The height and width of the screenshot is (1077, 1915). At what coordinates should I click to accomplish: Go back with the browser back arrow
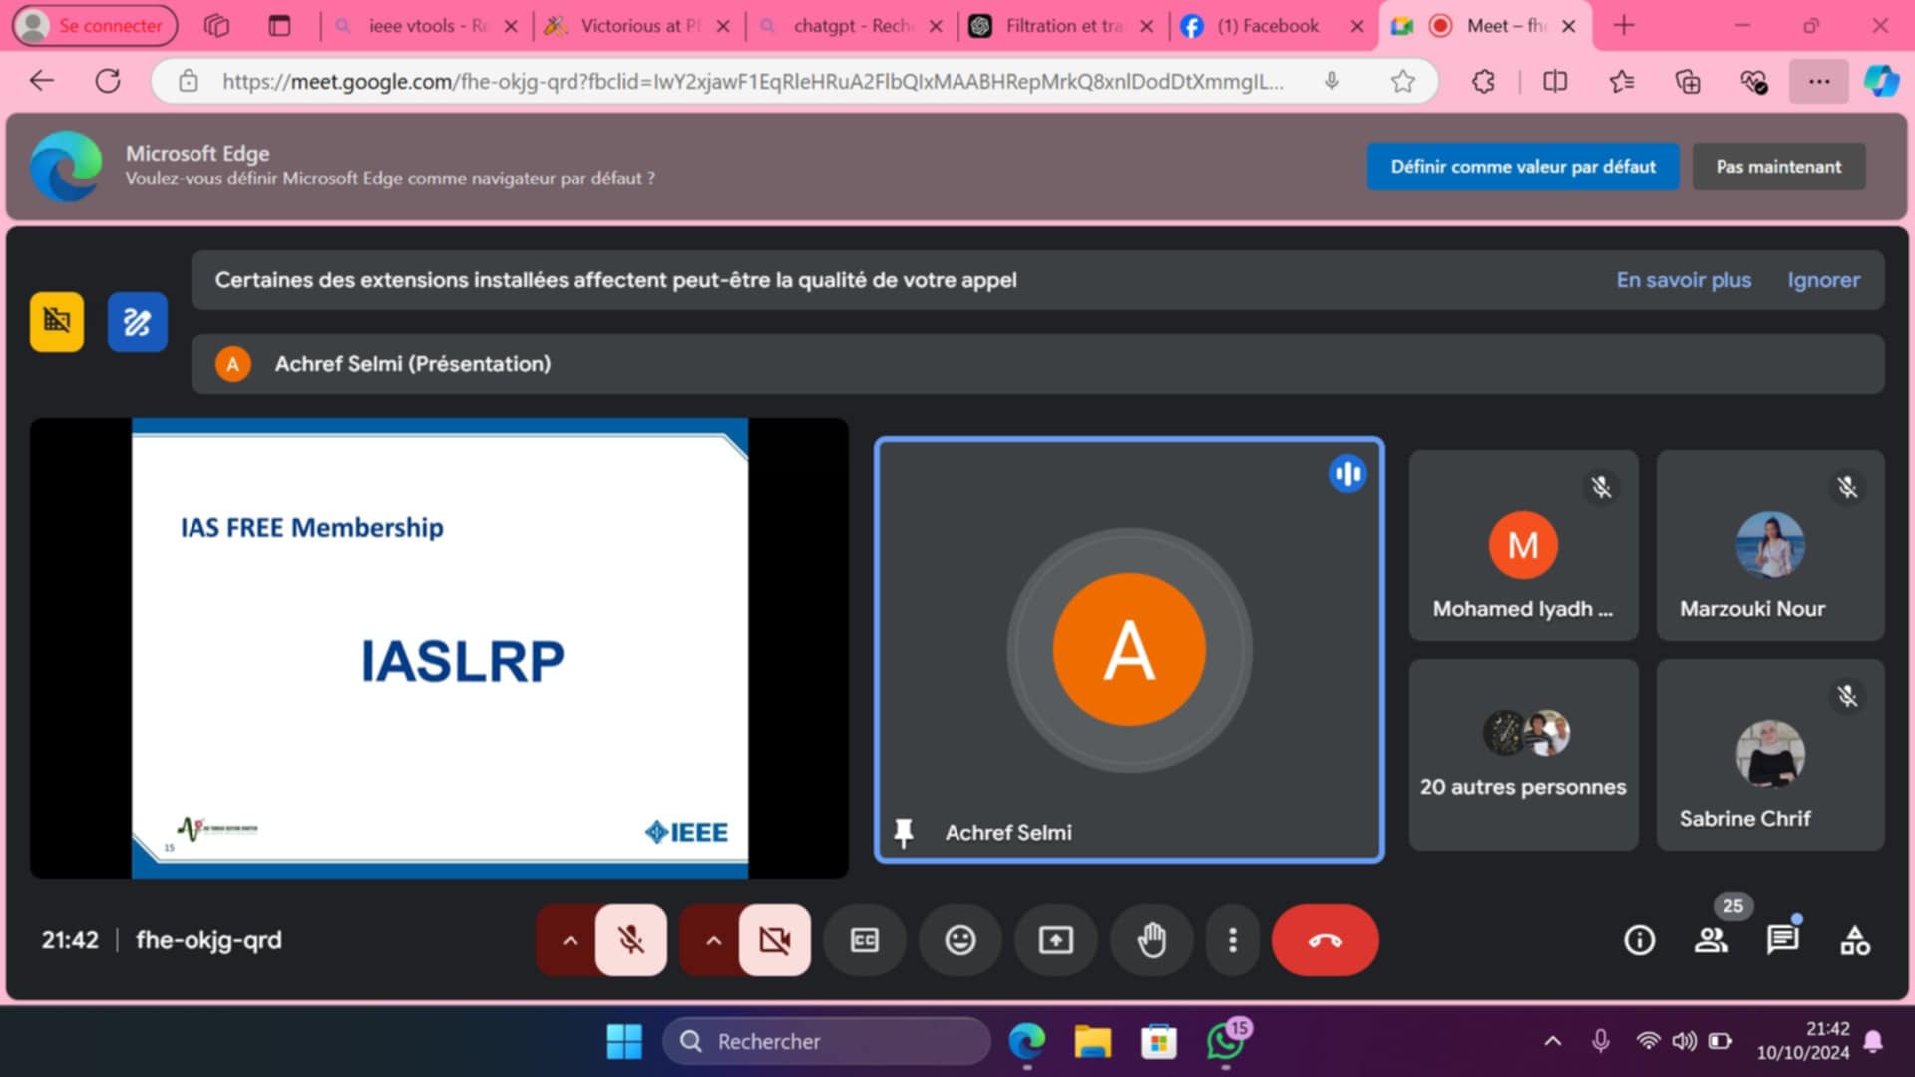pos(42,81)
